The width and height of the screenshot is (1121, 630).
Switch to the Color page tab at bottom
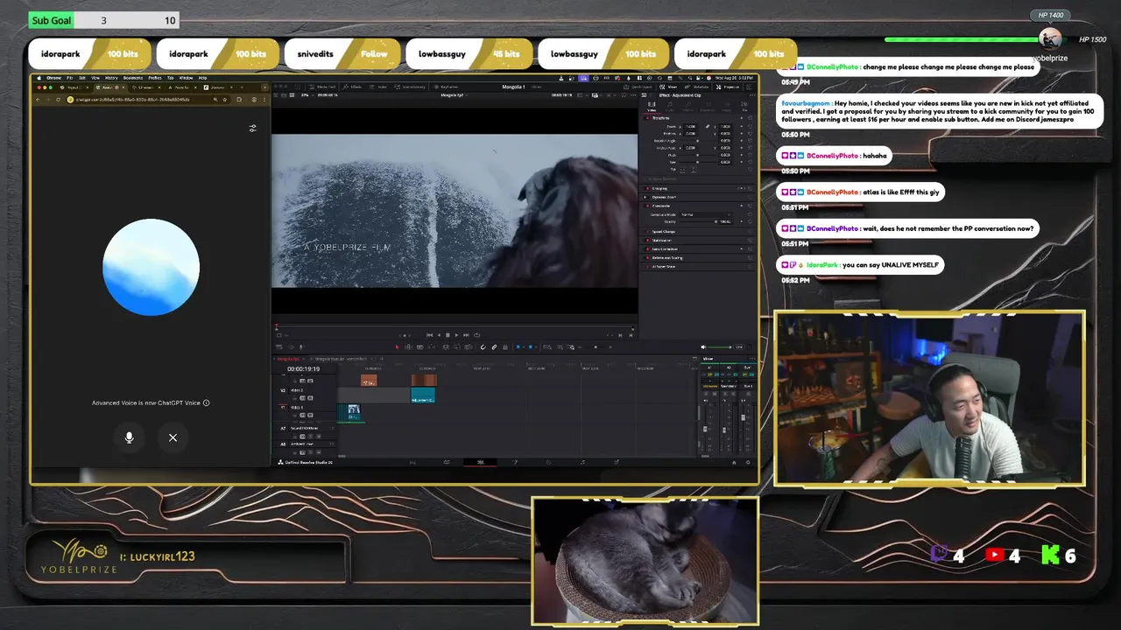click(x=548, y=462)
